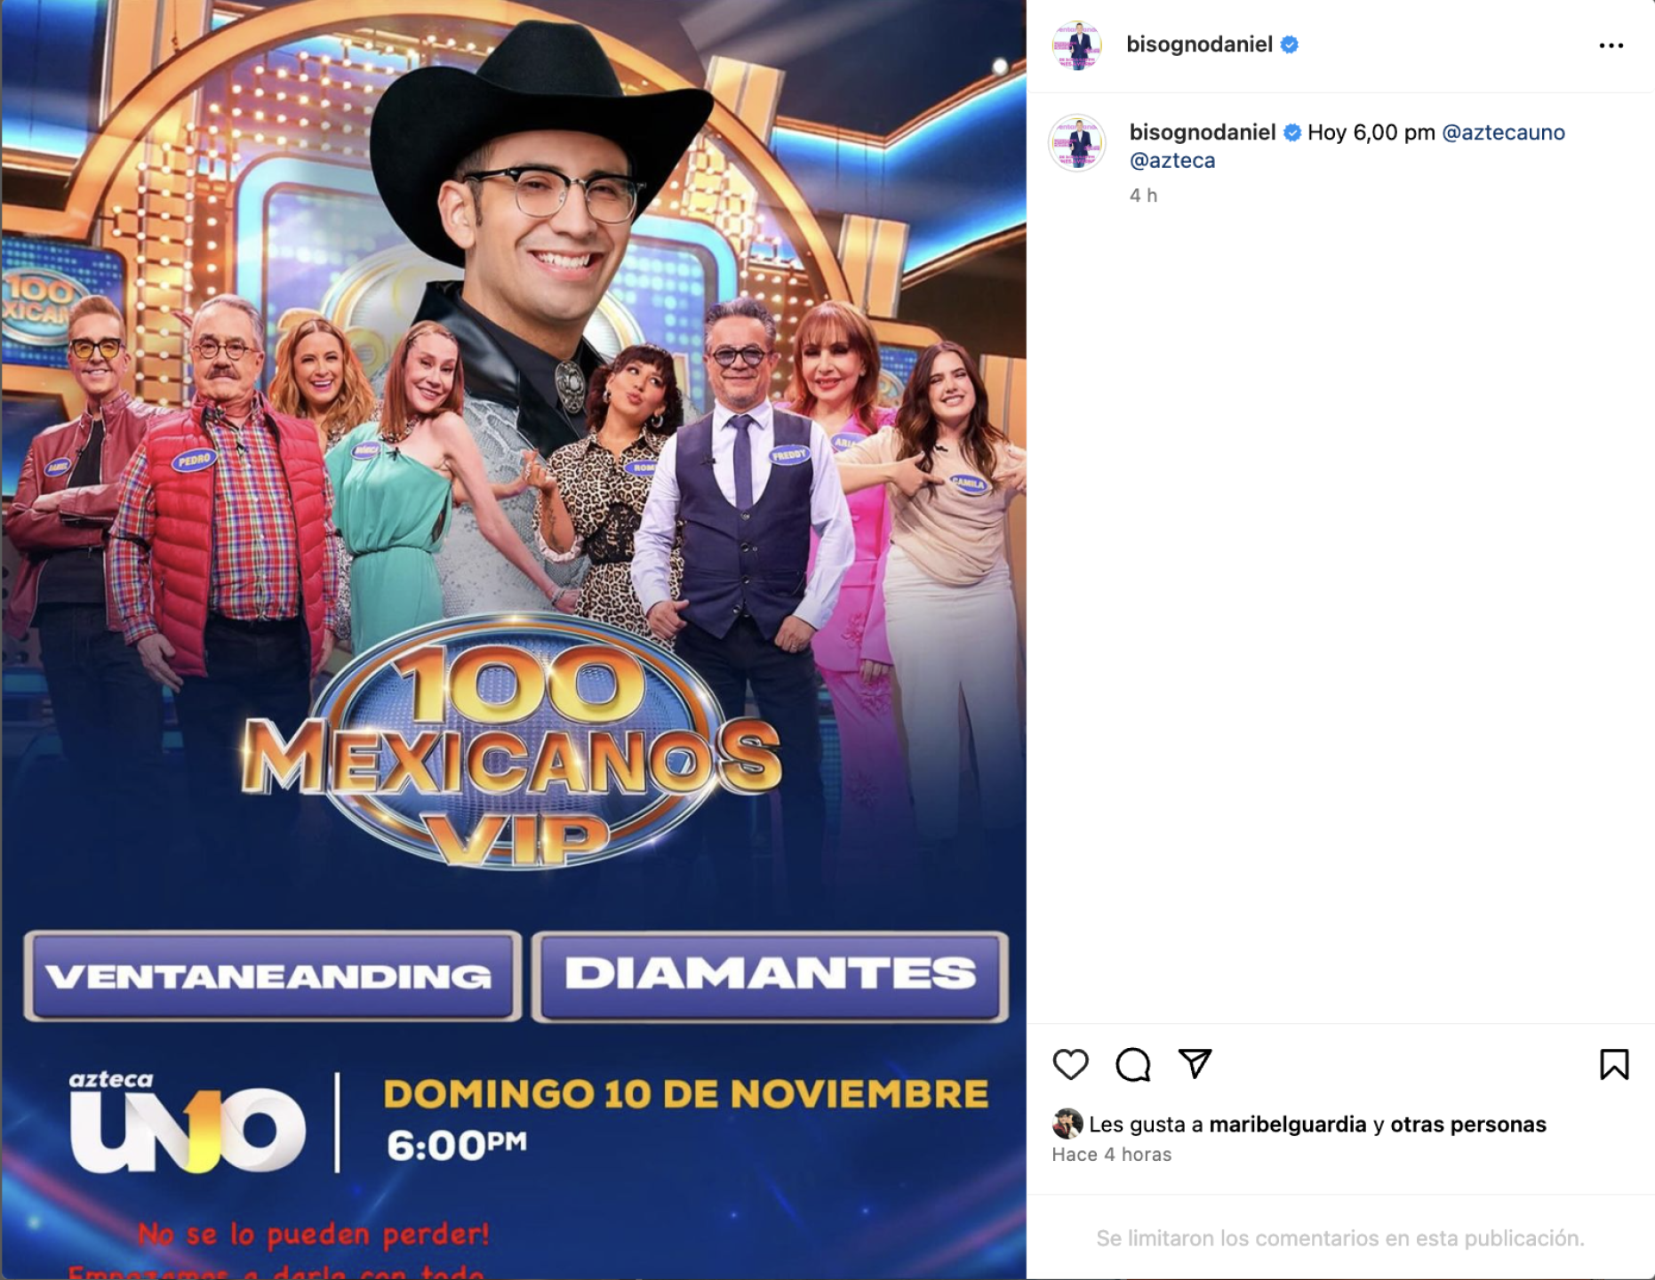
Task: Open comments via speech bubble icon
Action: coord(1132,1064)
